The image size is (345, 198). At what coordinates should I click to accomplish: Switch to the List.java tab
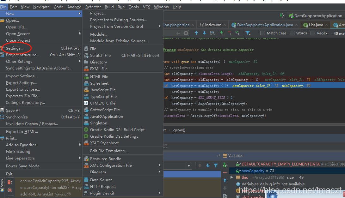316,25
